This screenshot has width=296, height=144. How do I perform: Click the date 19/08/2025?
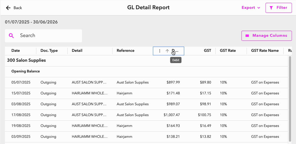pos(21,126)
